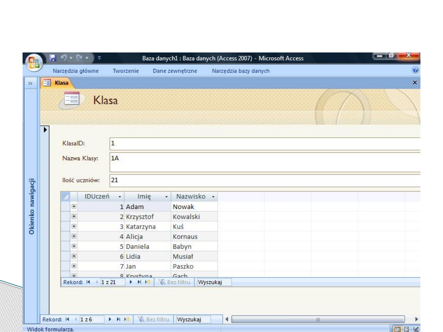Click the horizontal scrollbar at bottom

click(x=320, y=319)
